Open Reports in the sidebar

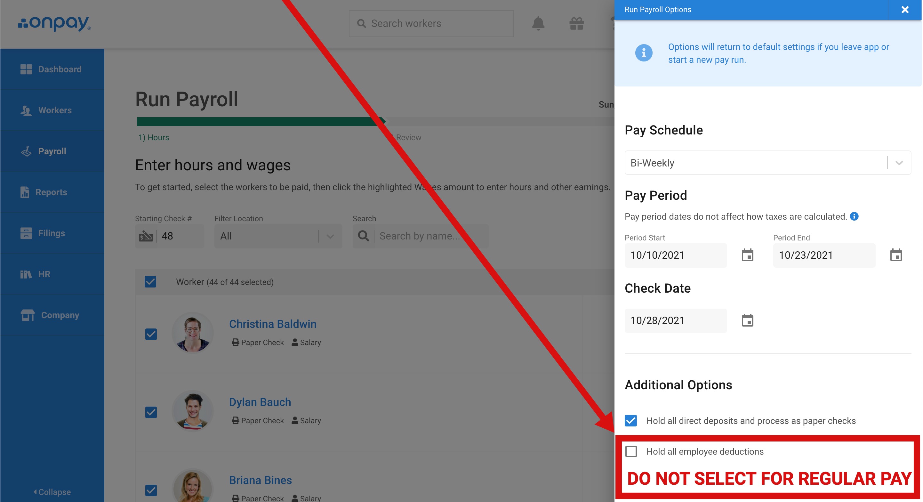tap(51, 192)
